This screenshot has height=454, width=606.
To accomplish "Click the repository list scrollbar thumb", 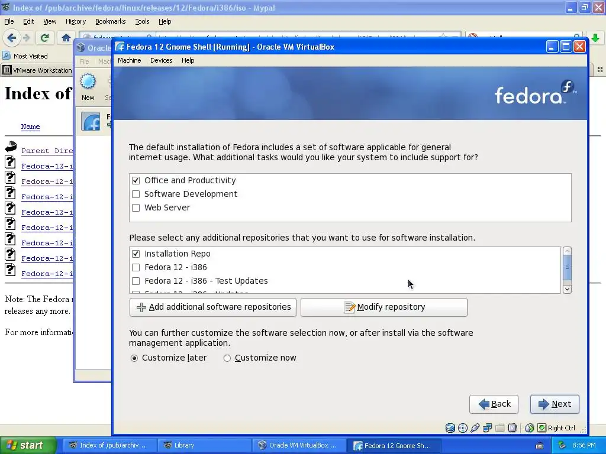I will pyautogui.click(x=567, y=267).
